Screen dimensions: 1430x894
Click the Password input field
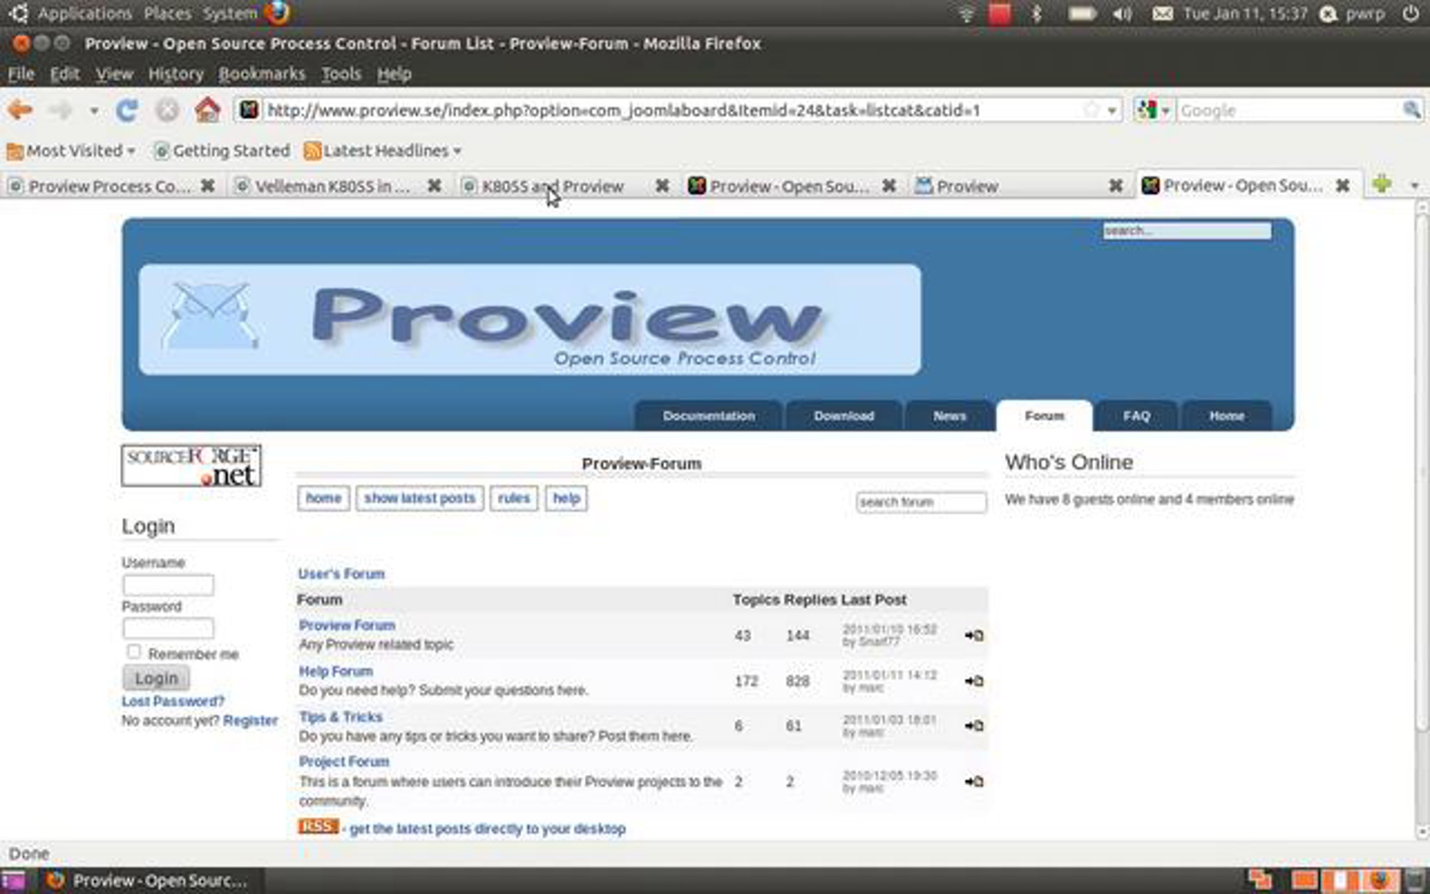point(168,628)
